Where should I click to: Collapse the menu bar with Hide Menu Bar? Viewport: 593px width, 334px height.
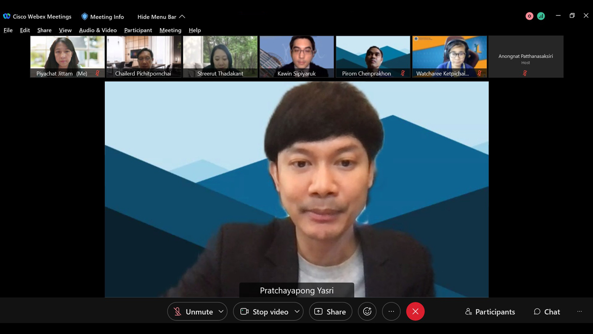(x=161, y=17)
